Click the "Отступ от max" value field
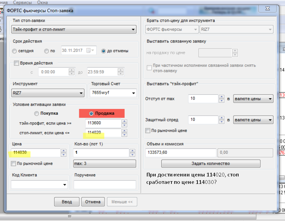Viewport: 285px width, 221px height. click(203, 99)
